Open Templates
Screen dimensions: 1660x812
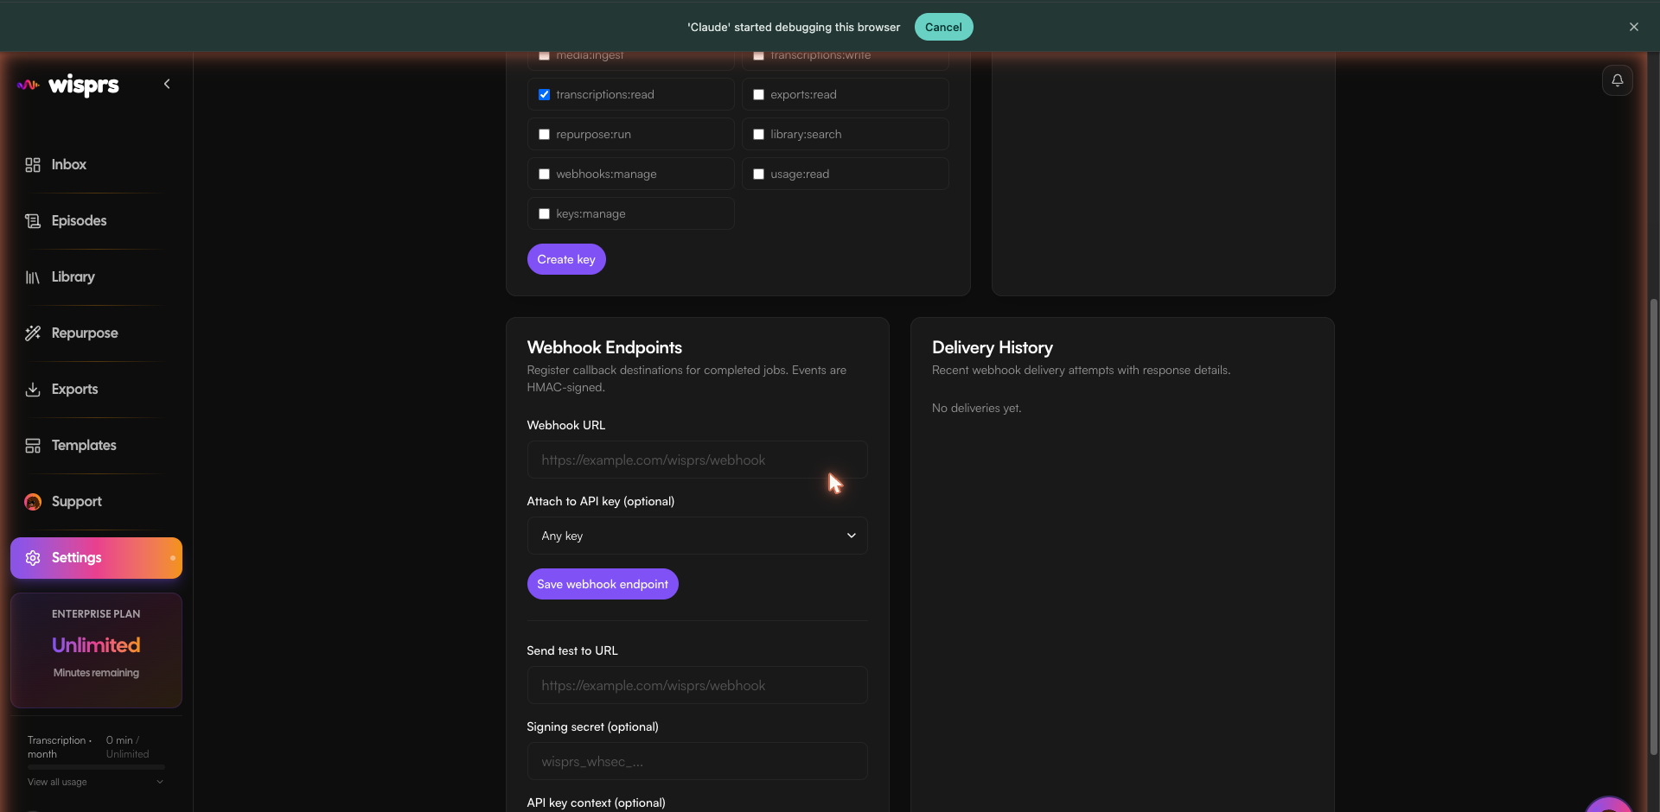coord(96,446)
